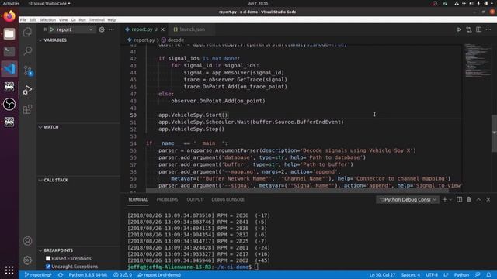Close the terminal panel
Viewport: 497px width, 279px height.
pyautogui.click(x=488, y=199)
